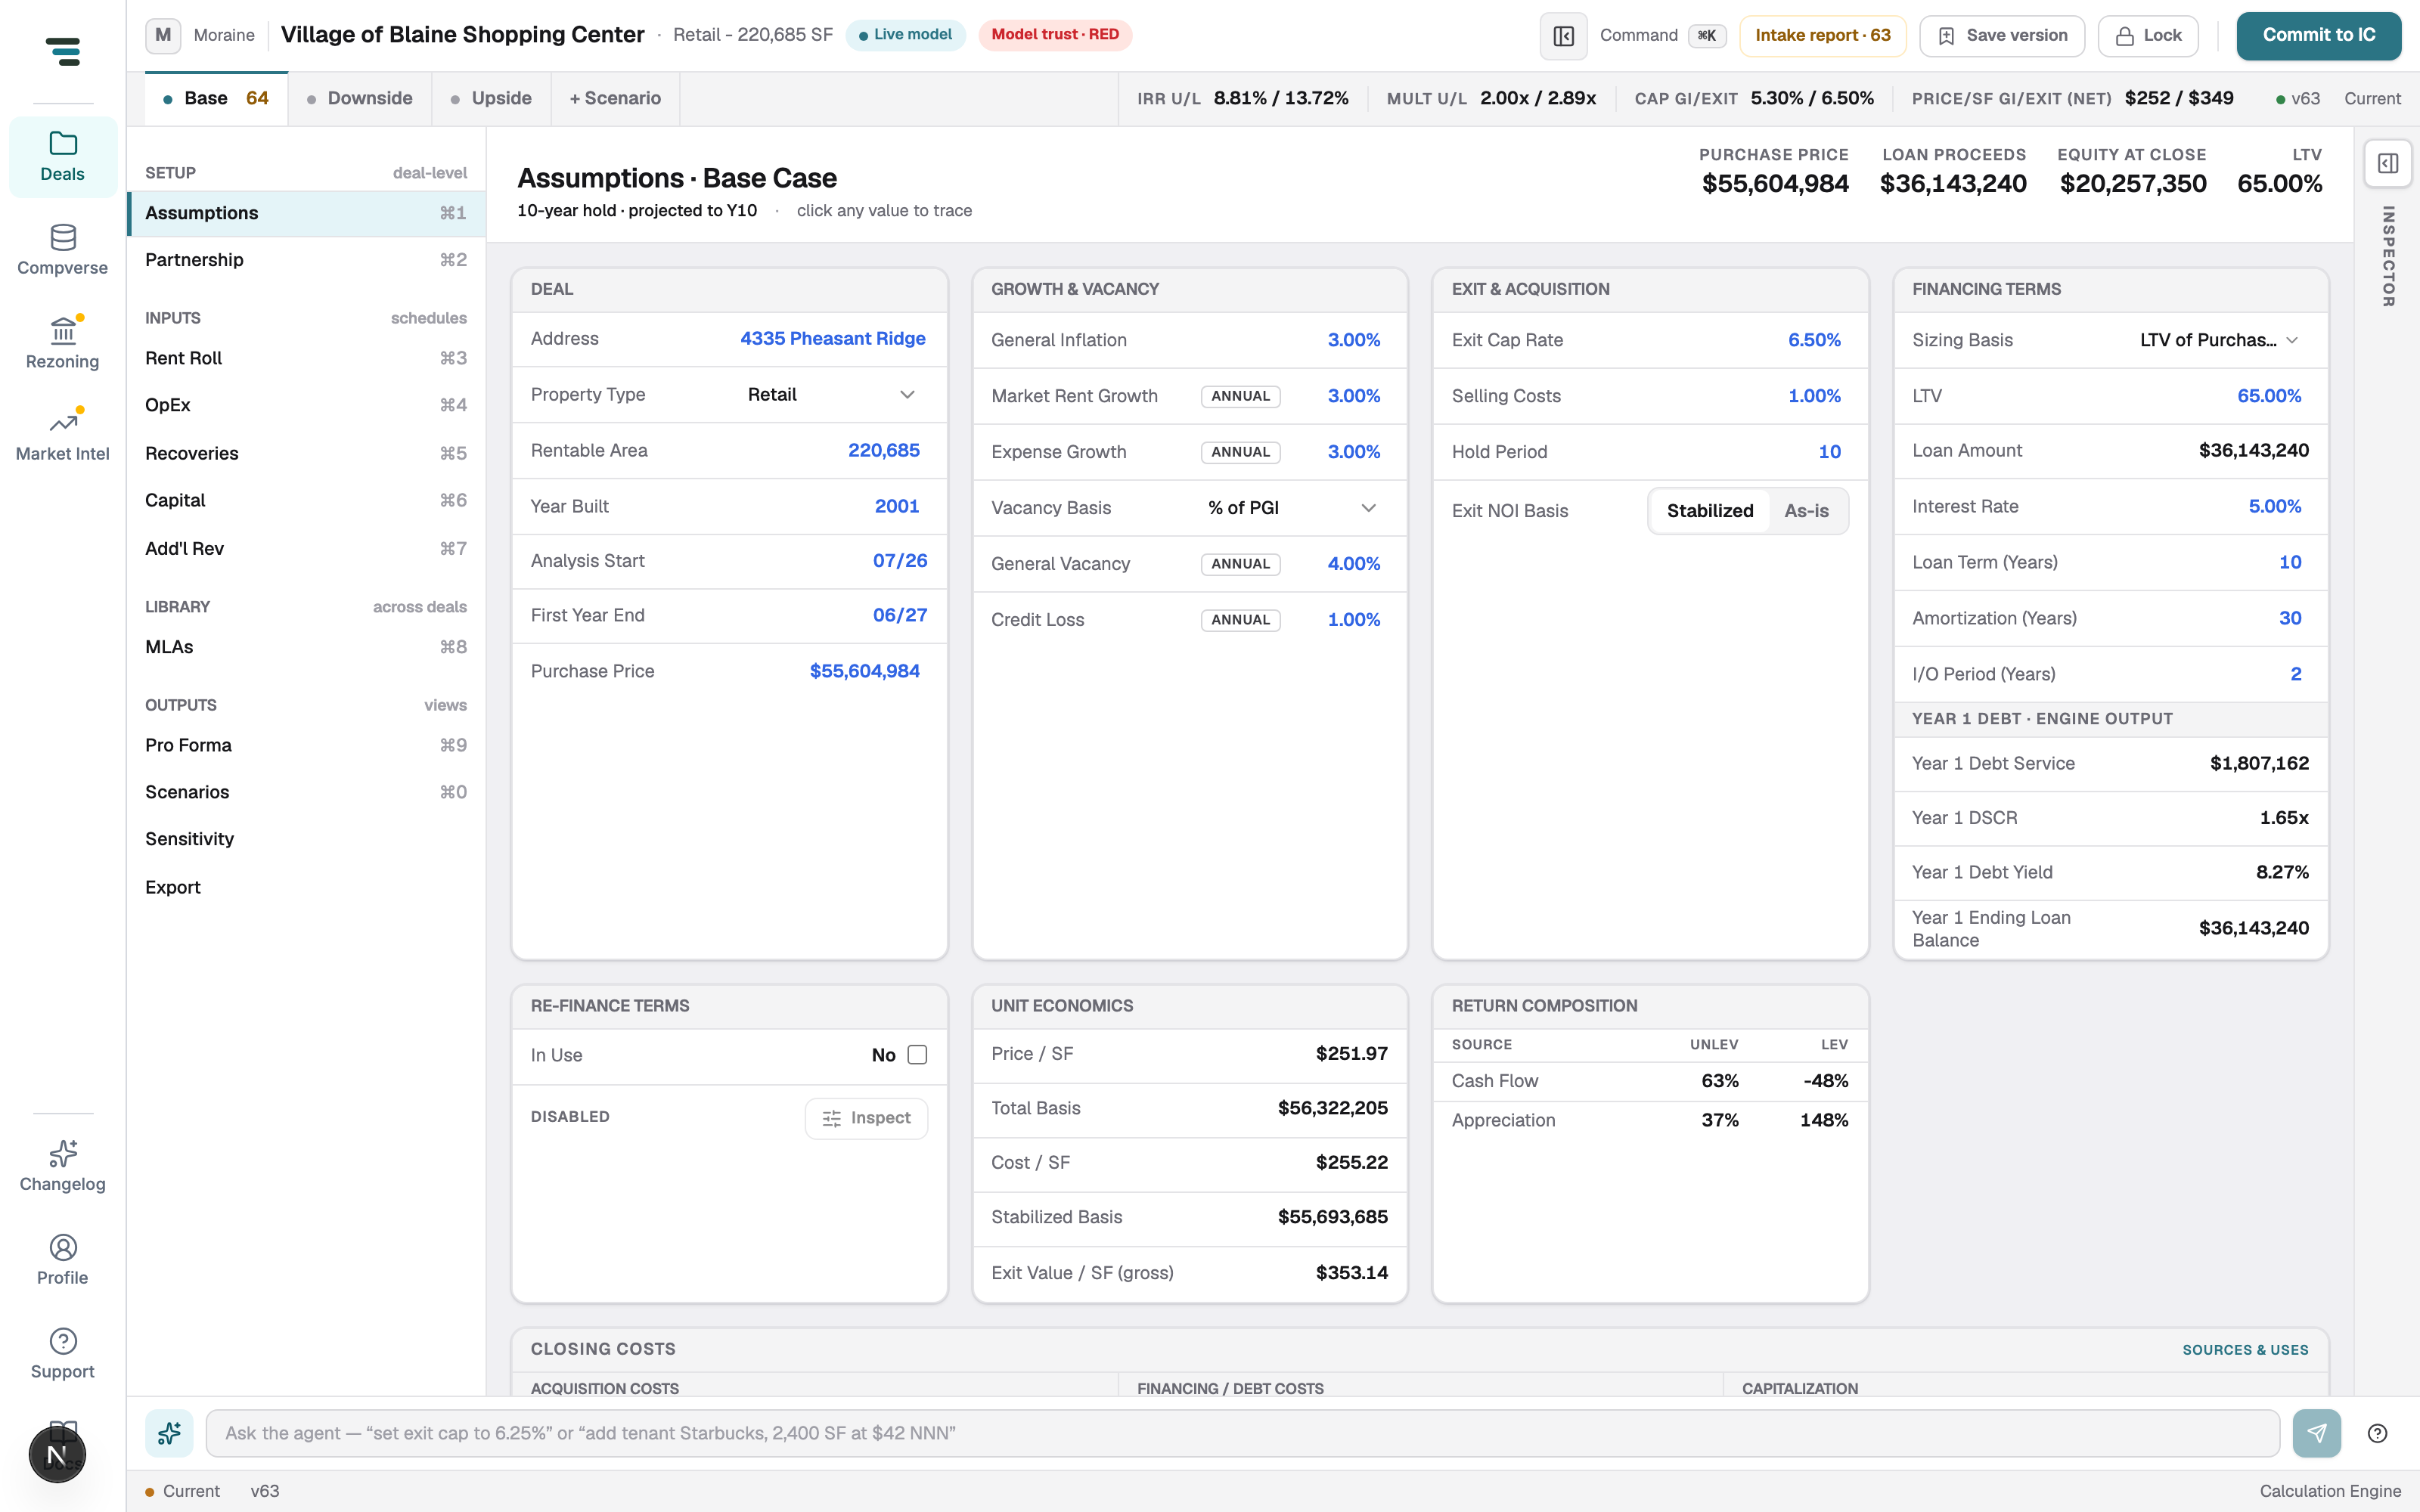The height and width of the screenshot is (1512, 2420).
Task: Open Sensitivity output view
Action: [x=306, y=839]
